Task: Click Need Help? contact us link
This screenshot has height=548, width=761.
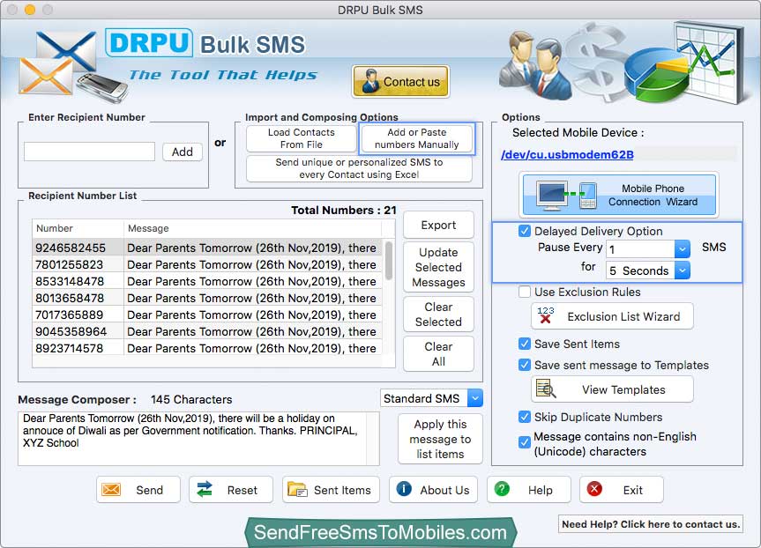Action: click(x=651, y=524)
